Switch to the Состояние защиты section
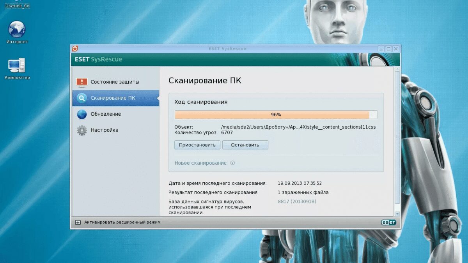468x263 pixels. (x=115, y=81)
